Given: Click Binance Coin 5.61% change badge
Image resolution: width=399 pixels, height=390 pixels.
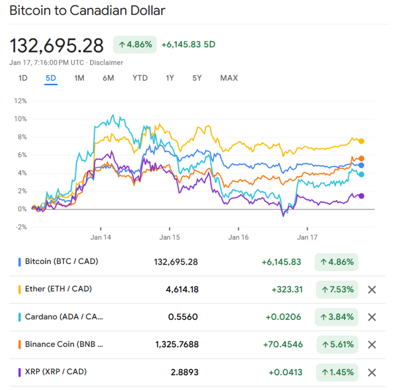Looking at the screenshot, I should click(x=337, y=344).
